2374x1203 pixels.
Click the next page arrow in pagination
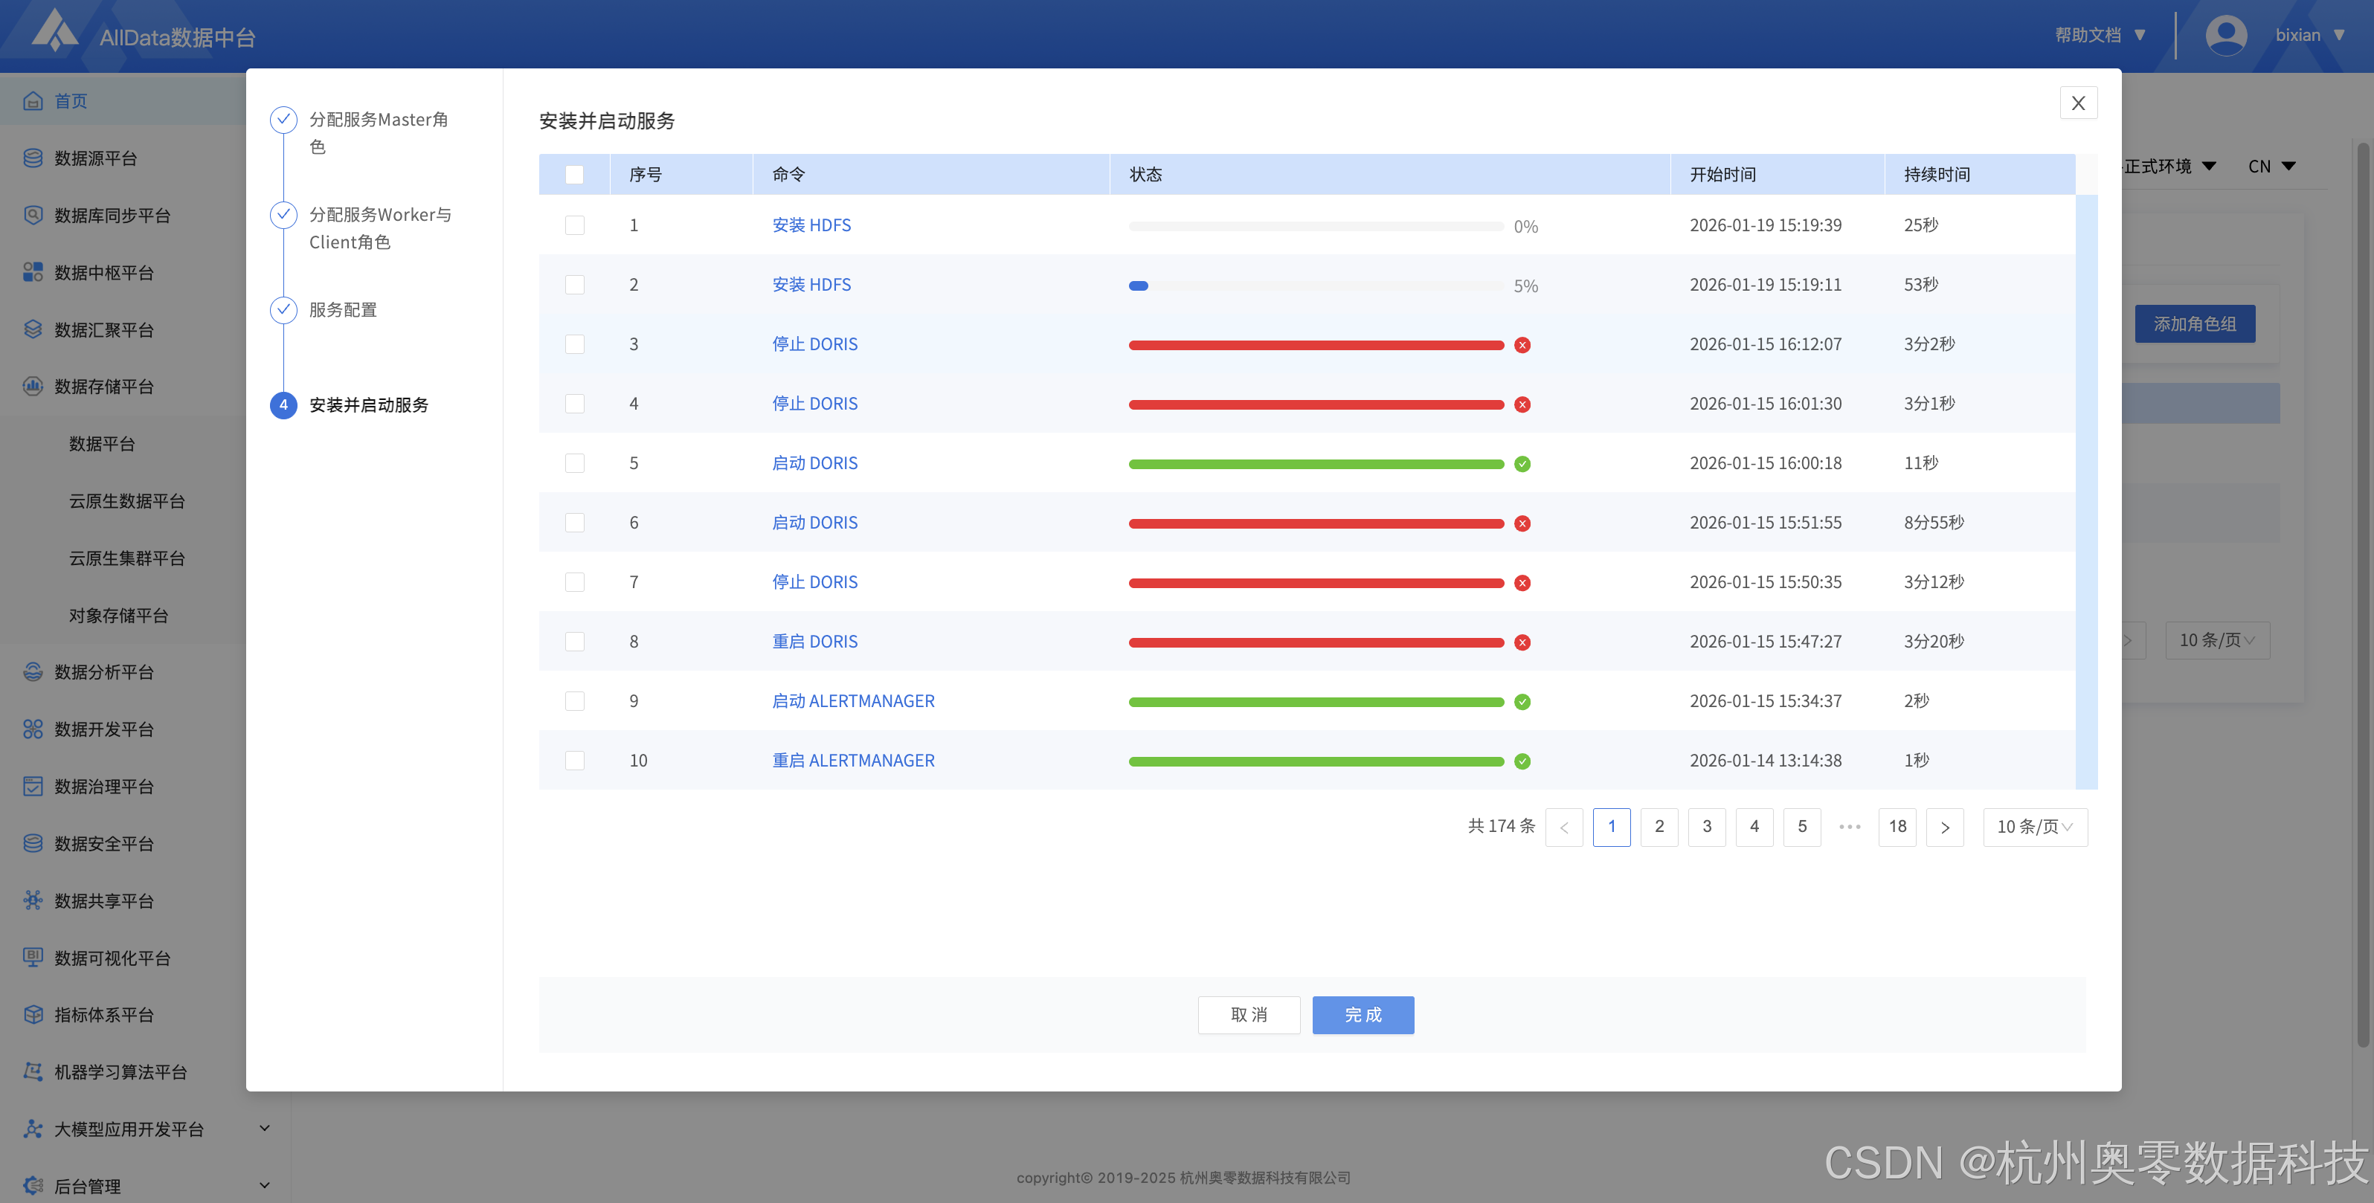pos(1945,826)
